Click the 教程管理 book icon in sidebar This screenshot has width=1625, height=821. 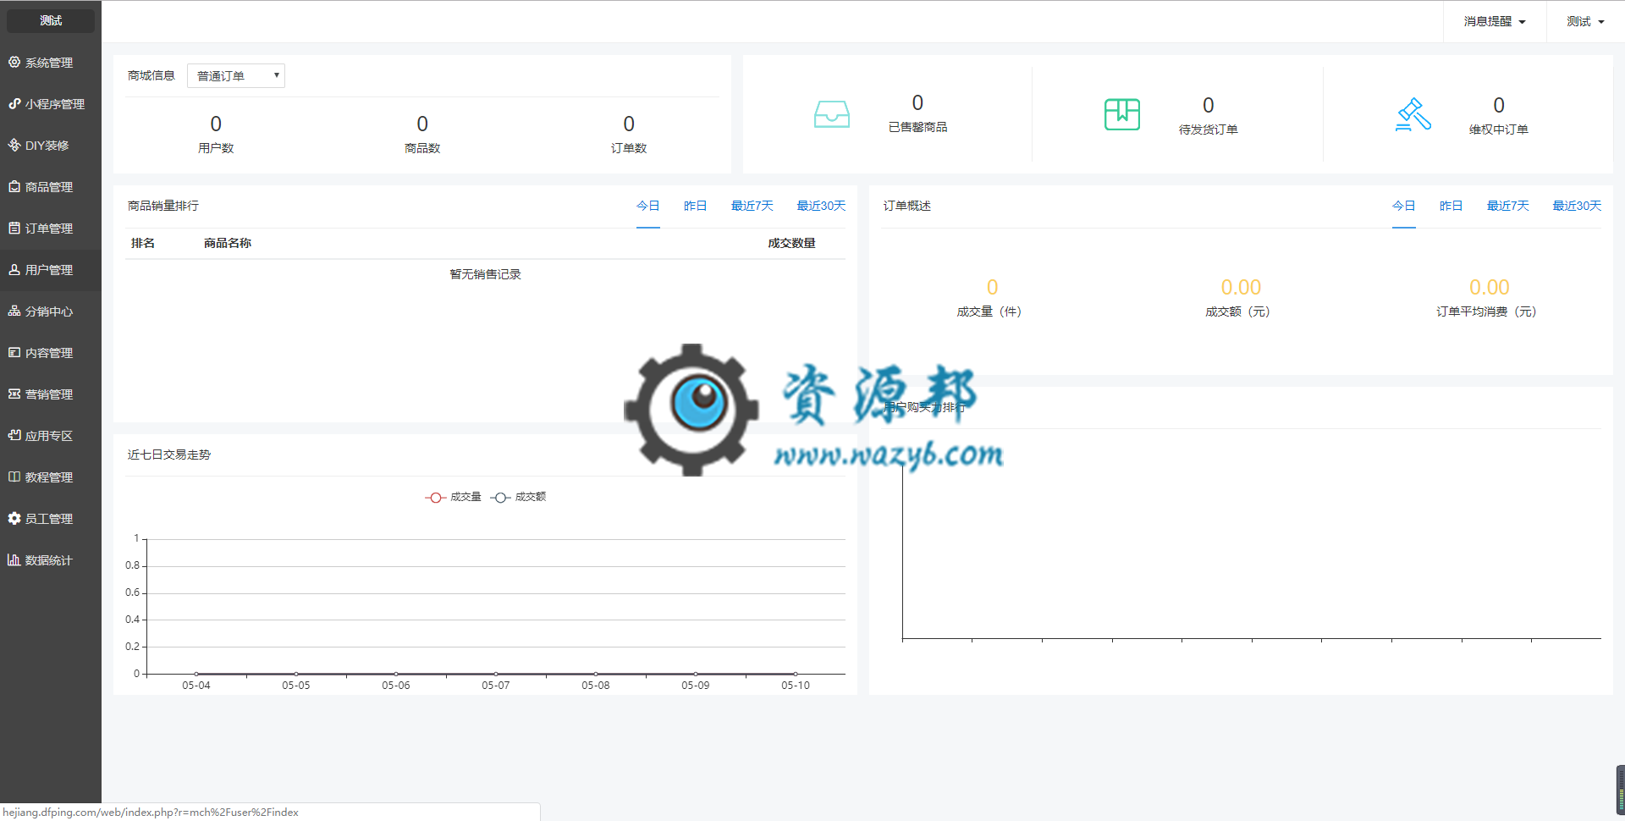pyautogui.click(x=14, y=477)
